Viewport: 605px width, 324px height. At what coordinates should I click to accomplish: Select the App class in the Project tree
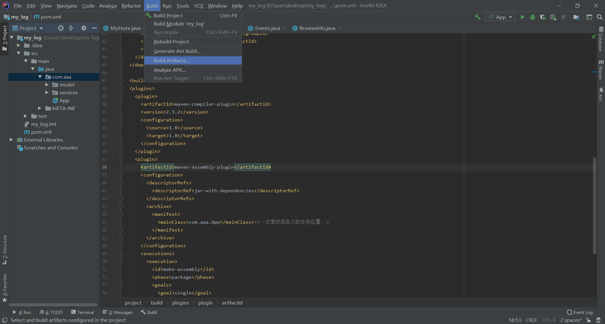64,100
